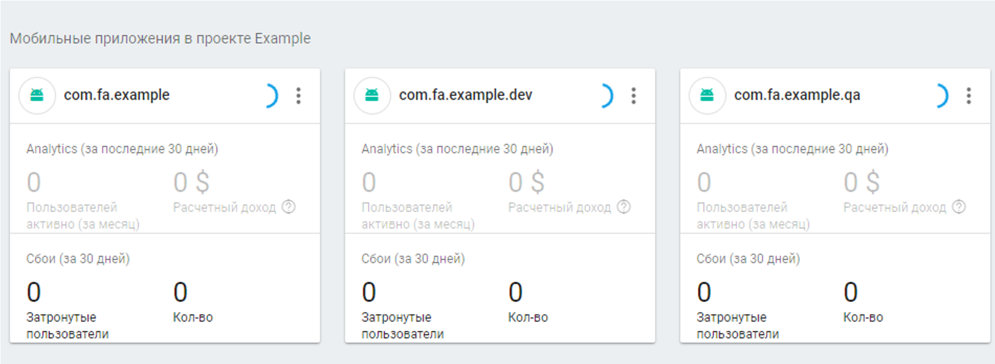Open the com.fa.example app title
The image size is (995, 364).
point(117,95)
